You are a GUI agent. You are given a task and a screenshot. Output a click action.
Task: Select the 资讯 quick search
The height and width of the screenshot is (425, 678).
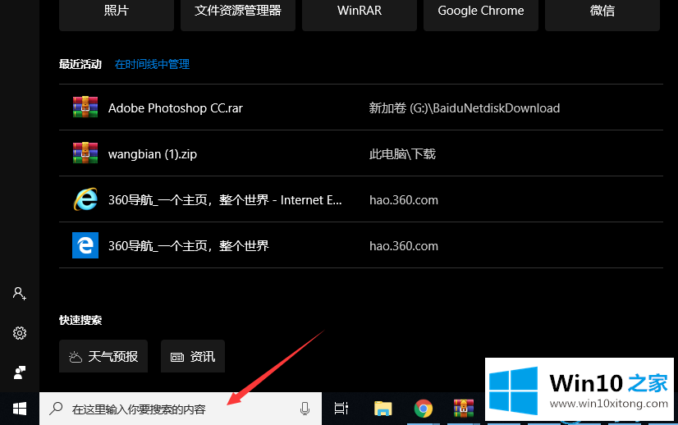[193, 356]
